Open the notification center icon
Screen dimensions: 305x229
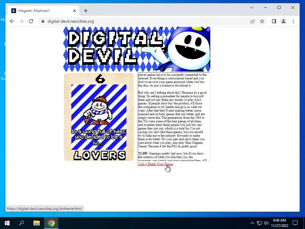(x=295, y=223)
